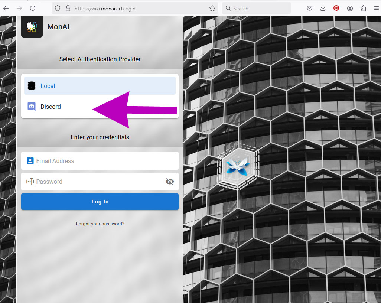Open the Downloads panel
This screenshot has width=381, height=303.
(323, 8)
